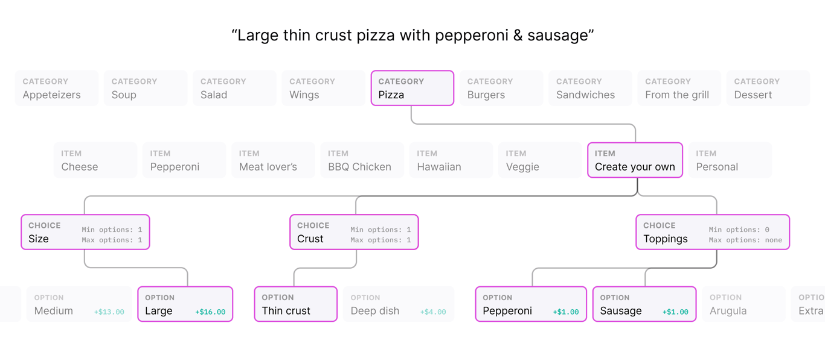
Task: Switch to the Burgers category
Action: tap(501, 88)
